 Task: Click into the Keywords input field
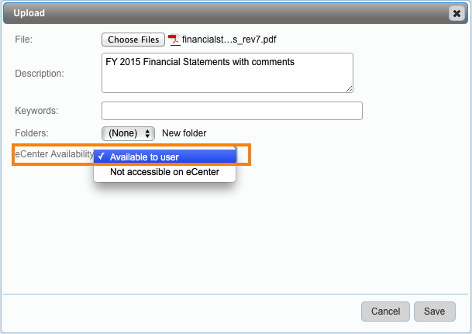(232, 111)
